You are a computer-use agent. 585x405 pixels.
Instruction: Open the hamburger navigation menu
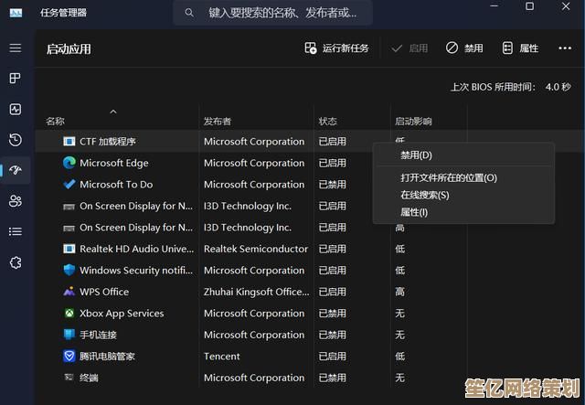coord(16,48)
